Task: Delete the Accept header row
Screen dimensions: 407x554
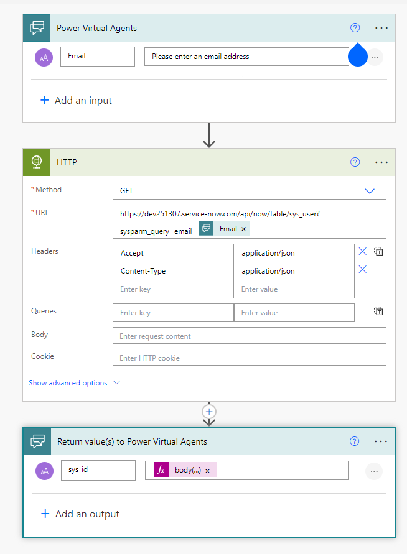Action: 362,252
